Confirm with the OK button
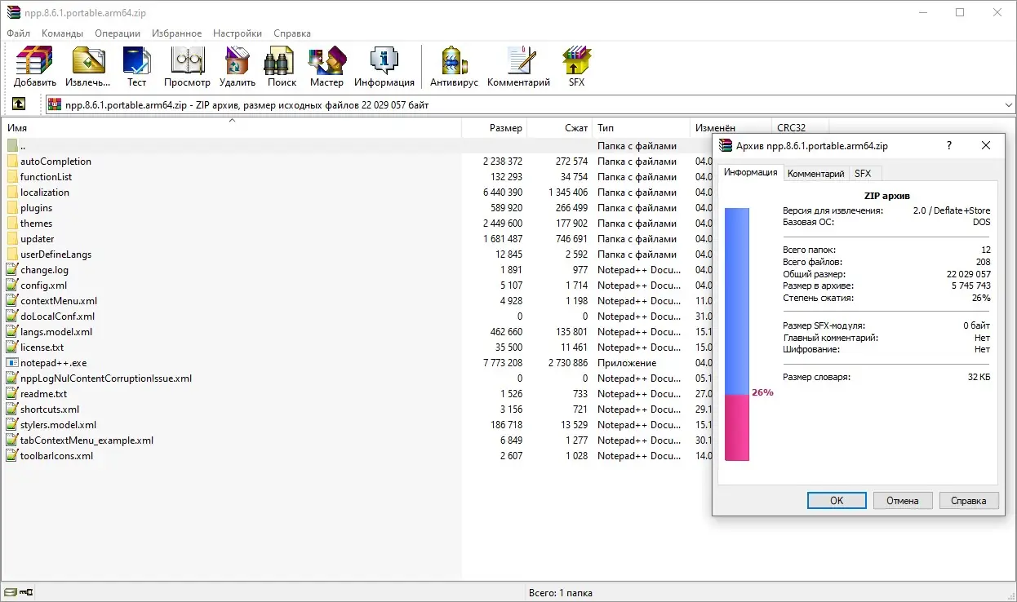Image resolution: width=1017 pixels, height=602 pixels. click(837, 501)
